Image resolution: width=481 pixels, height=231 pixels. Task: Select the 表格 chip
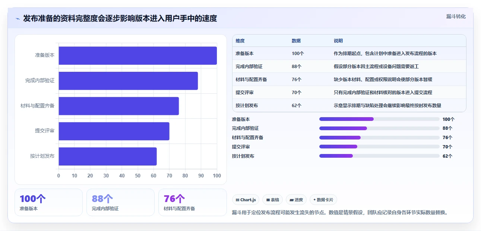tap(273, 200)
